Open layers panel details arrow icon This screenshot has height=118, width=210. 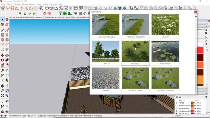pyautogui.click(x=206, y=97)
